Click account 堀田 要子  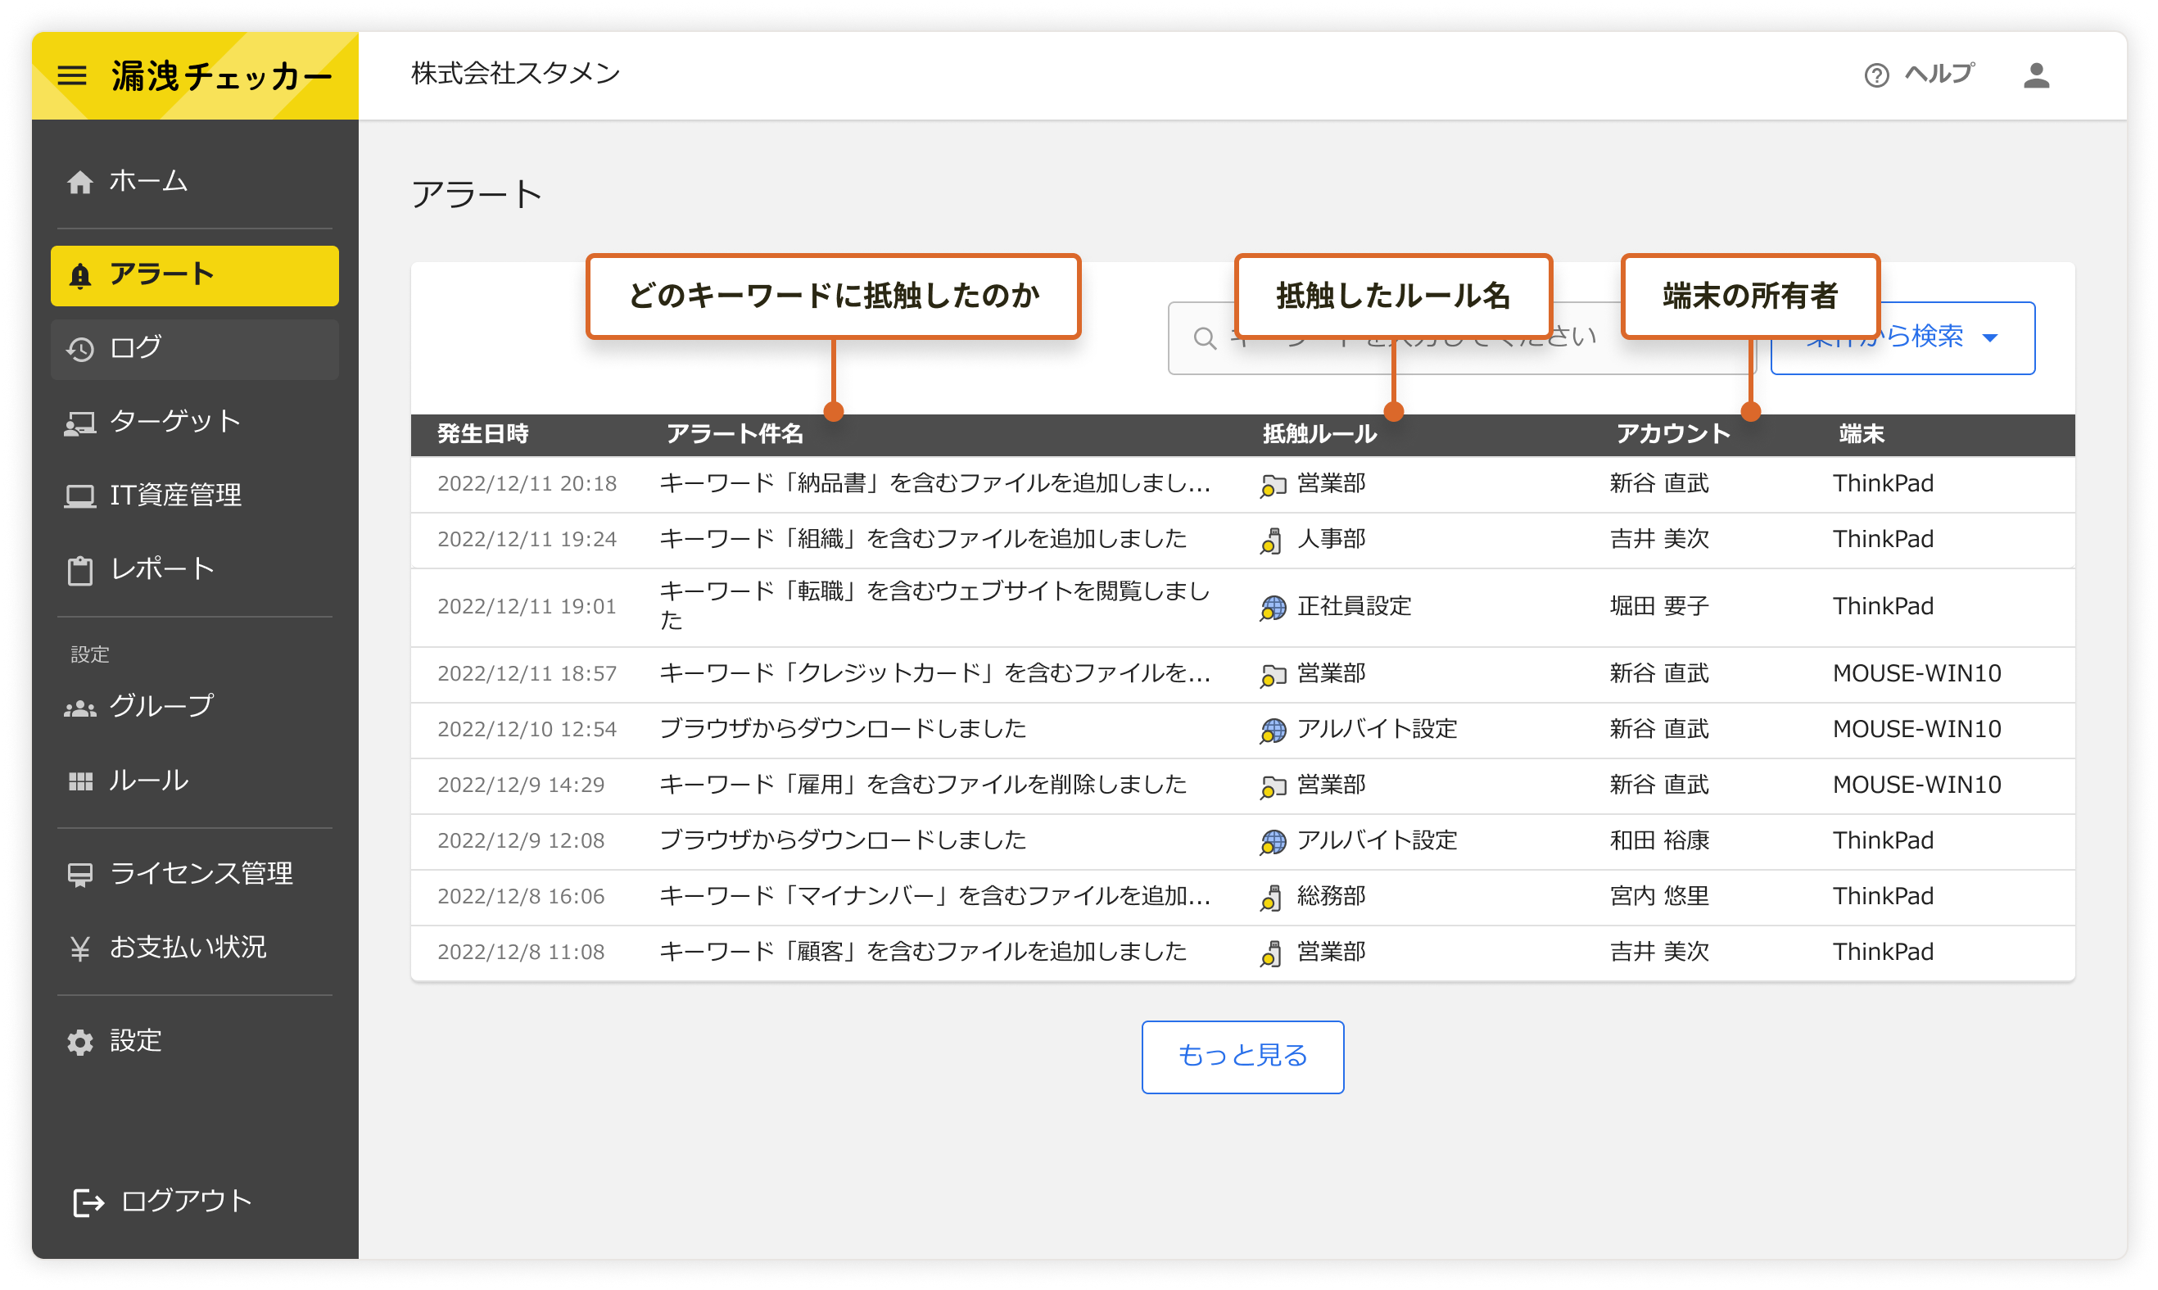click(1658, 607)
